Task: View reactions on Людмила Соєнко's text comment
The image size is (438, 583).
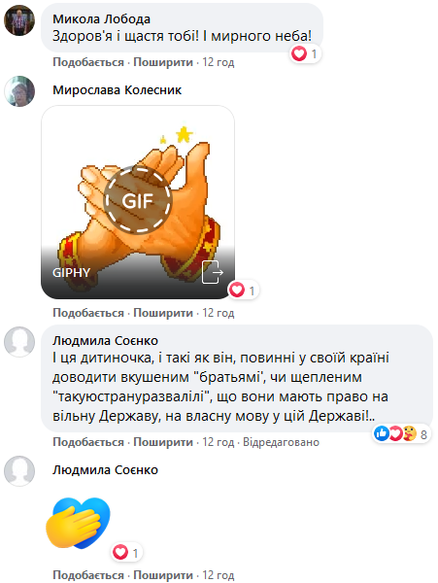Action: click(402, 433)
